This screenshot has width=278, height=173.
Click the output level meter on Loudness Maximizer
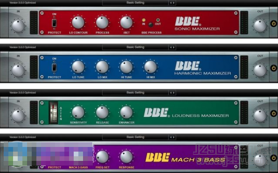pyautogui.click(x=244, y=113)
